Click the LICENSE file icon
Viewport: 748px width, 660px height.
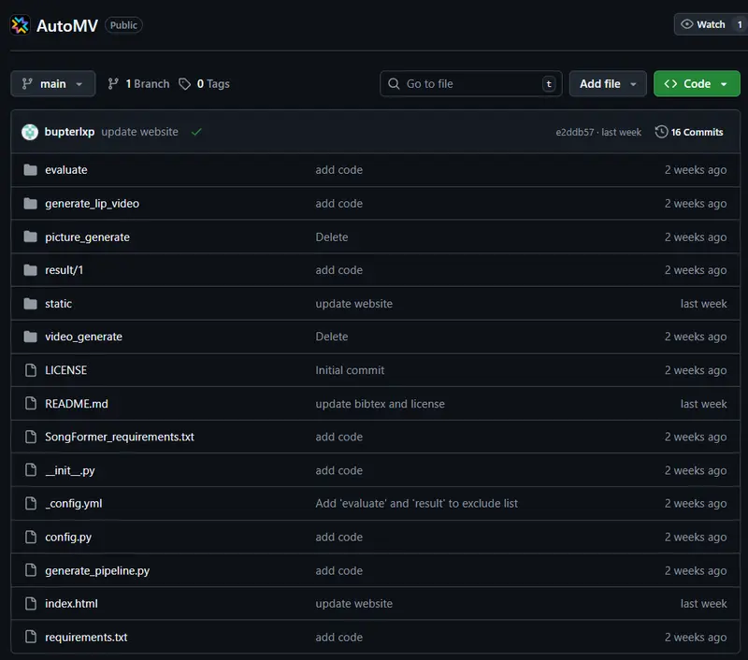click(30, 370)
